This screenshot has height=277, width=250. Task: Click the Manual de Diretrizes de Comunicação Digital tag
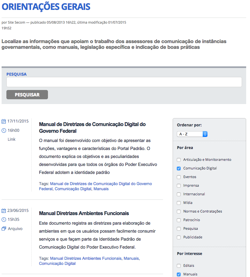point(95,186)
